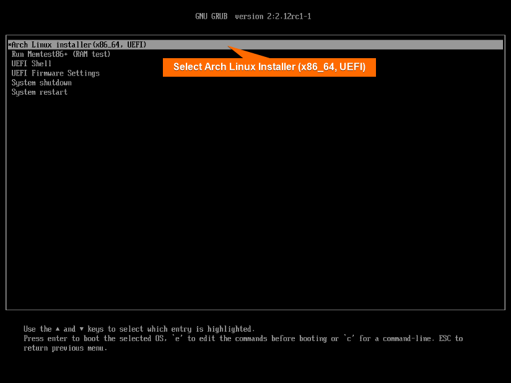Click the 'return previous menu.' help text
511x383 pixels.
(x=65, y=348)
